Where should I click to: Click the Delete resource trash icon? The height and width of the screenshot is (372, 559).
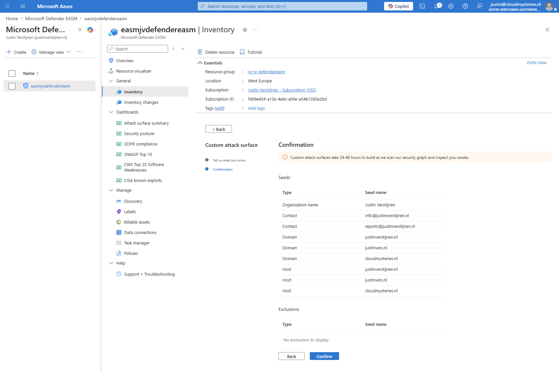click(x=200, y=52)
